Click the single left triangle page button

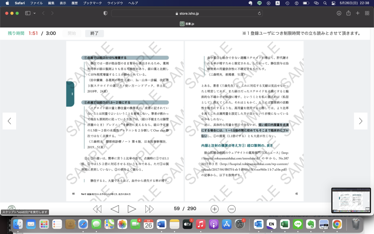(115, 209)
